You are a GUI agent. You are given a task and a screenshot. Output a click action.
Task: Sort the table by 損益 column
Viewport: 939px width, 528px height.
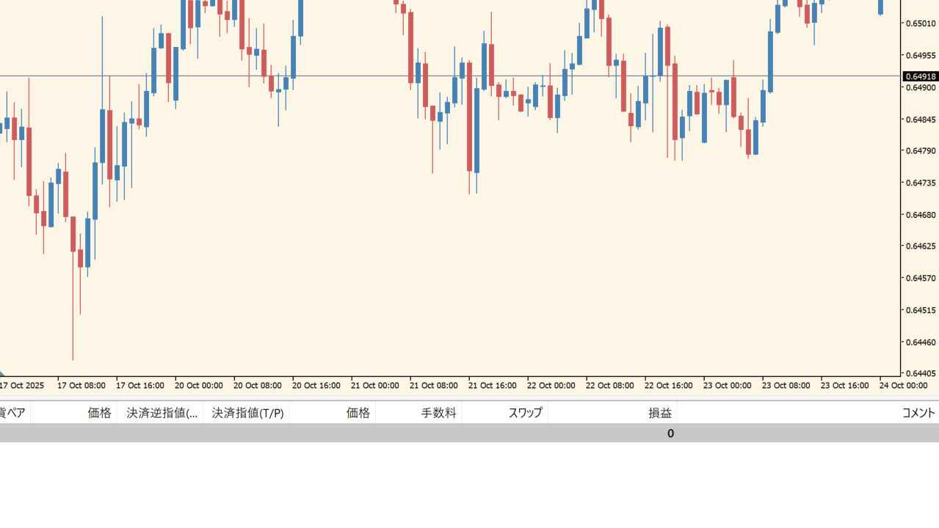pyautogui.click(x=659, y=413)
